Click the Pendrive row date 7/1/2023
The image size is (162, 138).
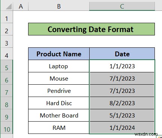click(x=122, y=91)
